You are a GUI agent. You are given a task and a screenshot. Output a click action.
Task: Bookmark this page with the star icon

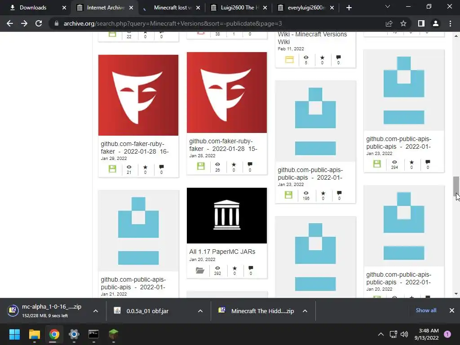(403, 23)
